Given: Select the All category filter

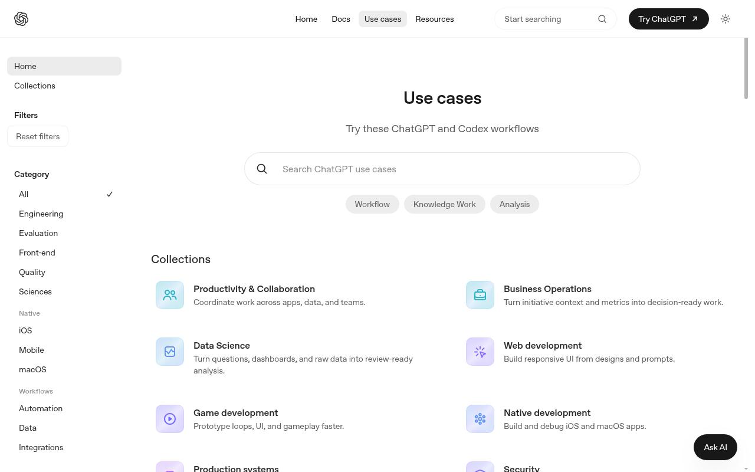Looking at the screenshot, I should 64,194.
